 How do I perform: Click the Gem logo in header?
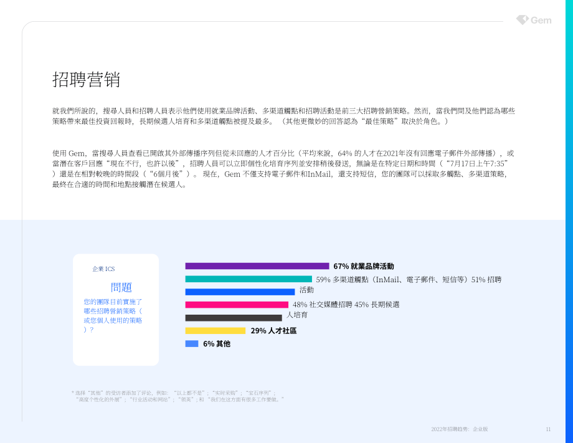coord(534,20)
